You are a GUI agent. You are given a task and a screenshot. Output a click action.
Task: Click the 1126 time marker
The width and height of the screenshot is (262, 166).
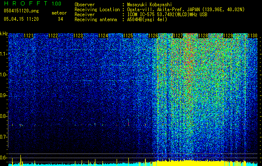(153, 36)
